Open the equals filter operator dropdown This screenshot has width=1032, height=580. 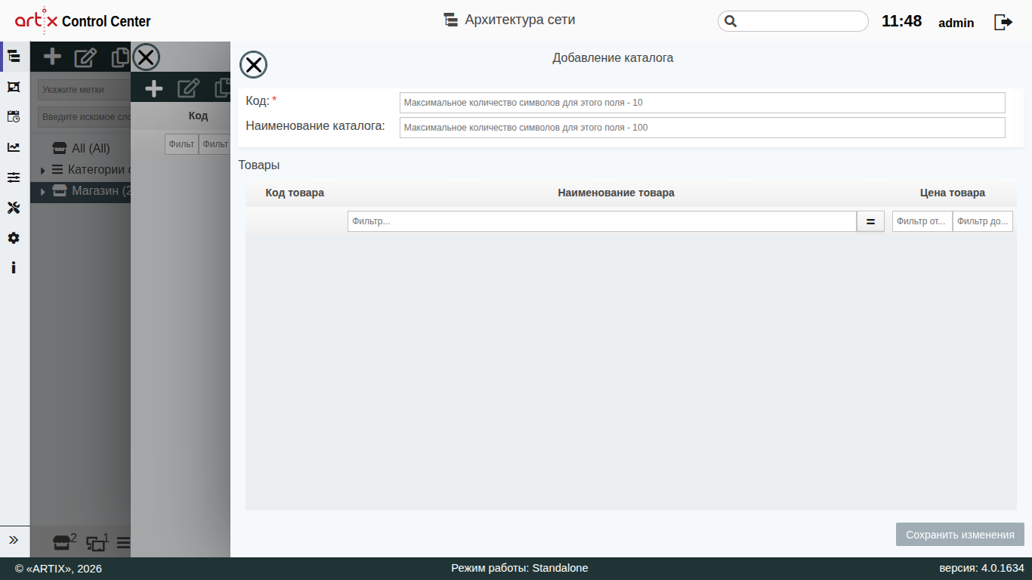[870, 221]
